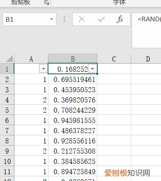
Task: Select row 10 header
Action: click(7, 161)
